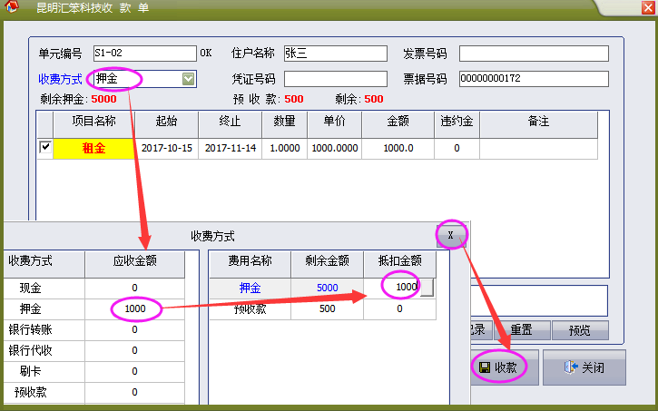This screenshot has height=411, width=658.
Task: Click the 剩余金额 5000 cell
Action: 328,289
